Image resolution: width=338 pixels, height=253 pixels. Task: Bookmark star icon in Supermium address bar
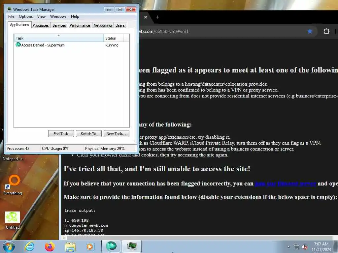310,31
